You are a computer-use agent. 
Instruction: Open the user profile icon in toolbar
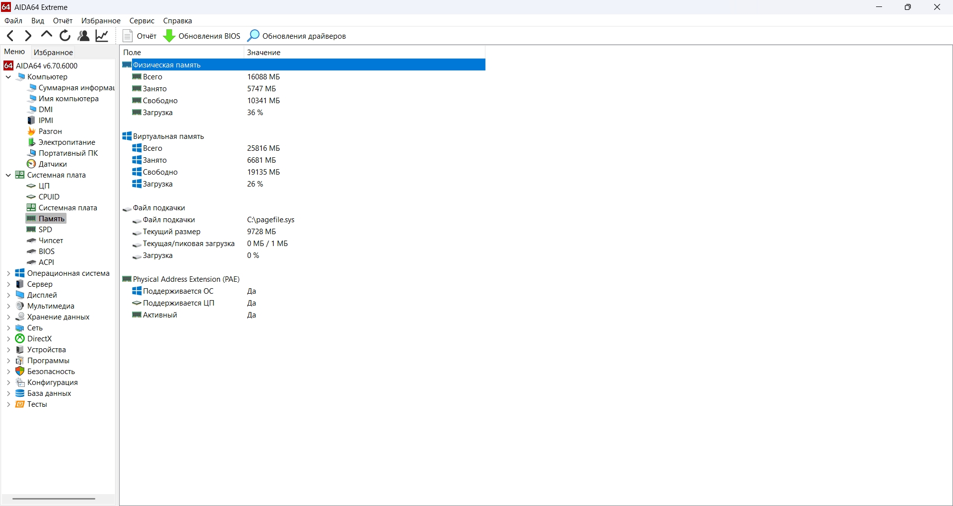tap(83, 36)
